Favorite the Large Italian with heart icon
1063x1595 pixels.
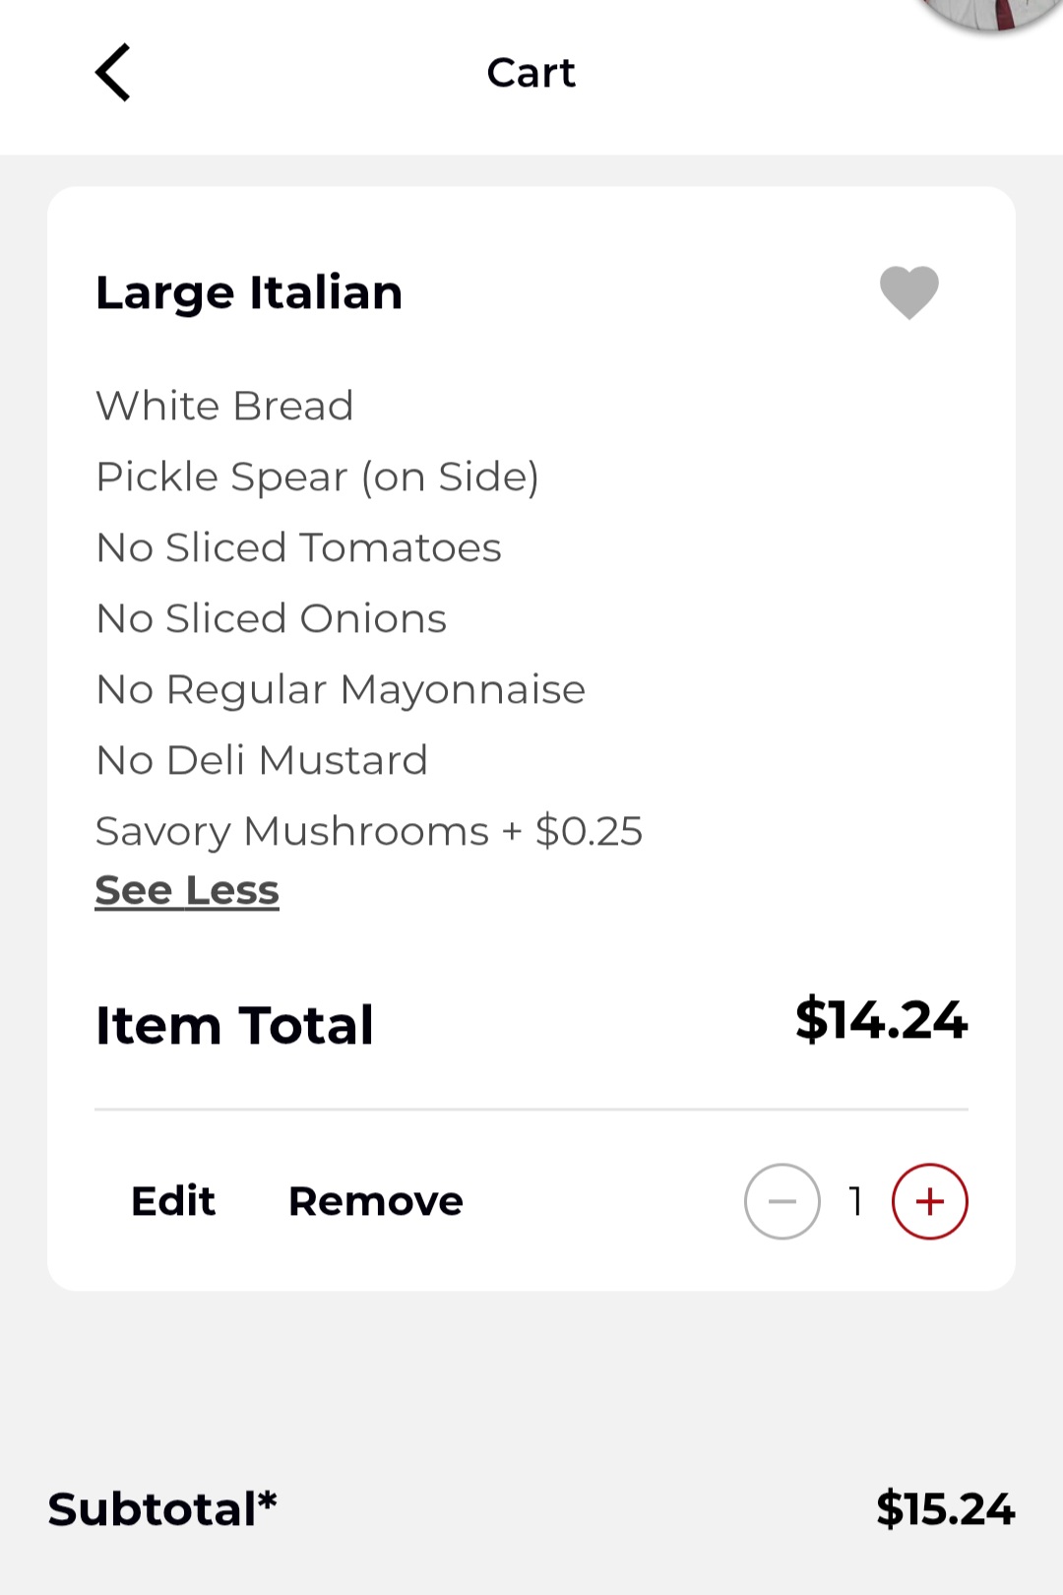[x=908, y=292]
